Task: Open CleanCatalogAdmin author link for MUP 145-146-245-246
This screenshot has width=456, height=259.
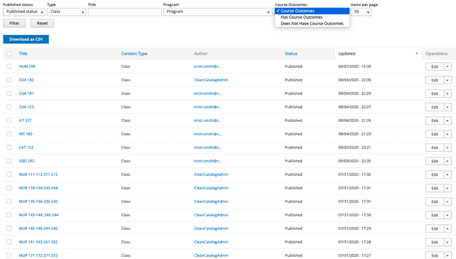Action: tap(211, 228)
